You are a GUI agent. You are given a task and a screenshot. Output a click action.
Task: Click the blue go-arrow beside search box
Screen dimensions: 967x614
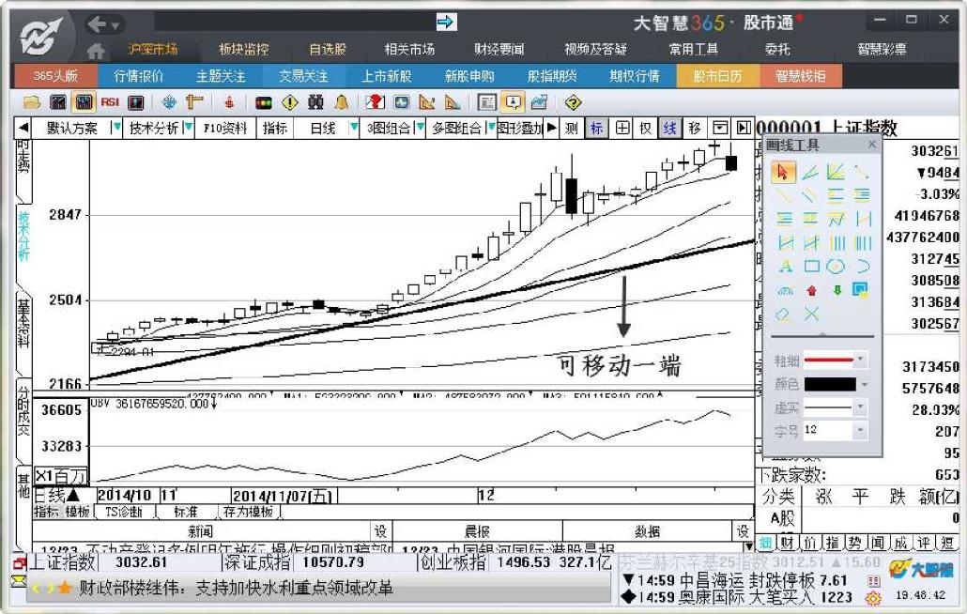coord(445,23)
